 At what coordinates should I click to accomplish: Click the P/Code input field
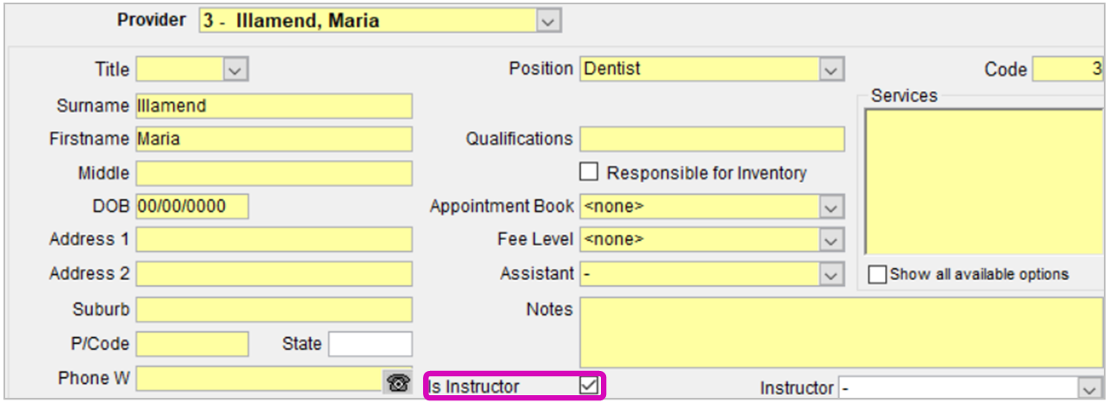(x=193, y=344)
